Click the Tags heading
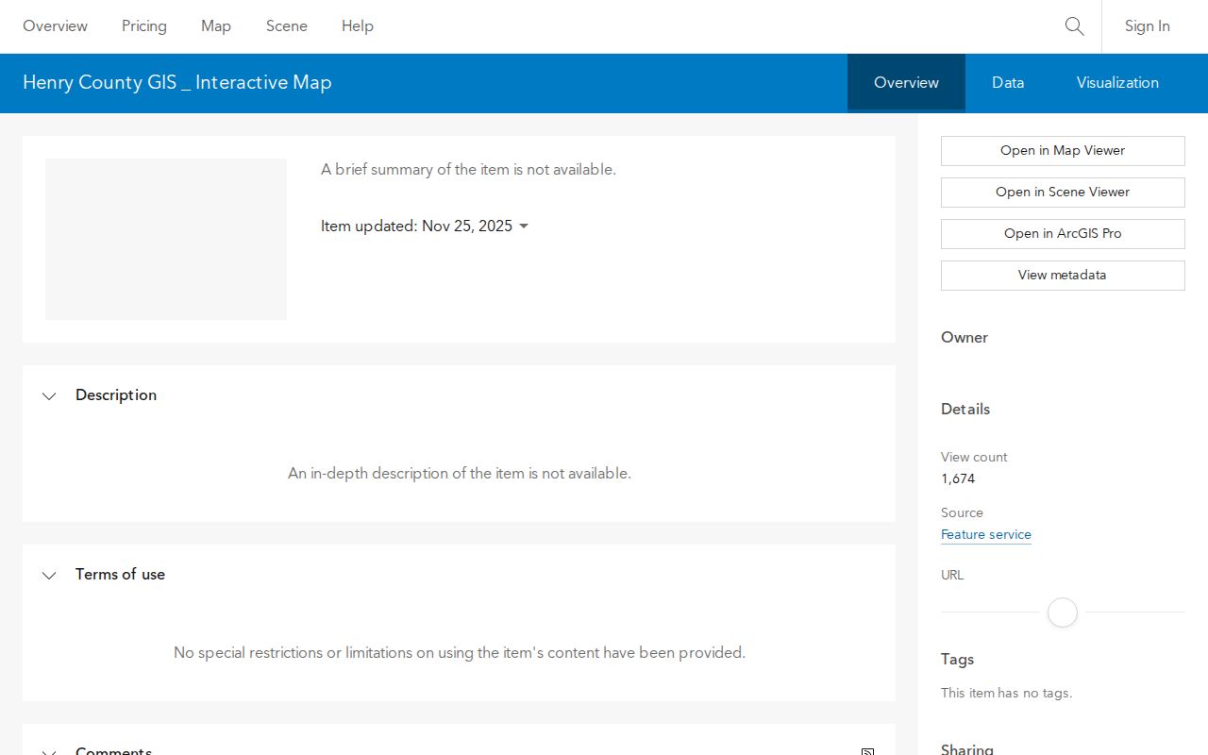The width and height of the screenshot is (1208, 755). (958, 660)
